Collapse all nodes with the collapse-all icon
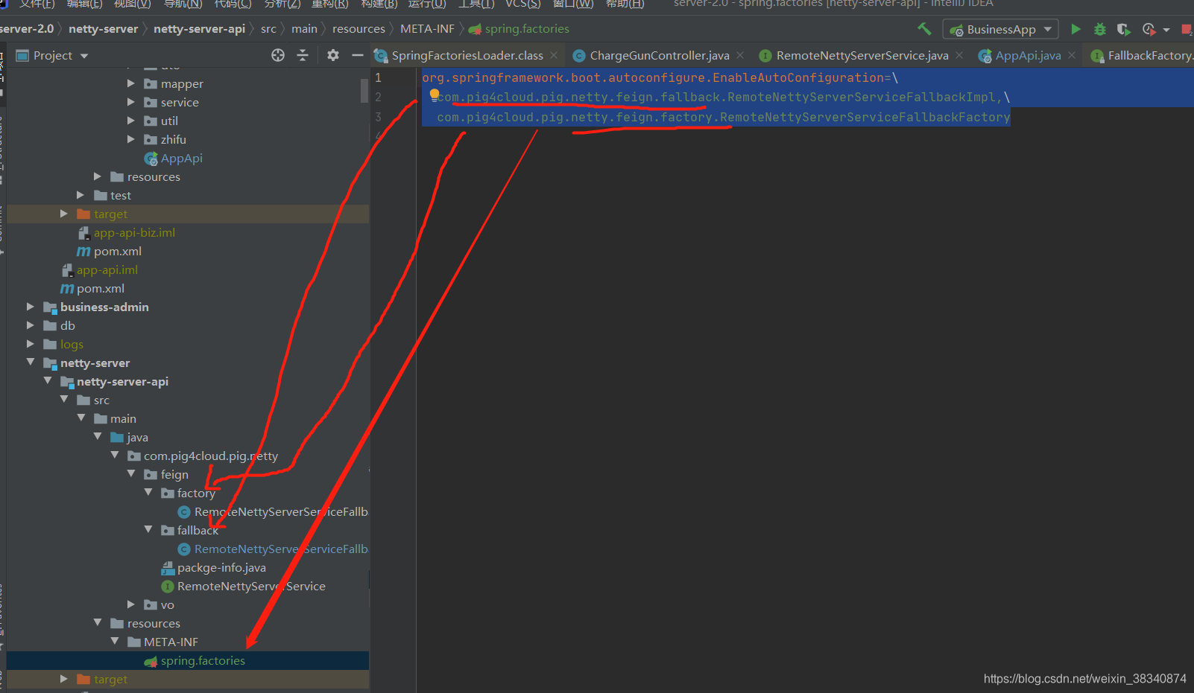 coord(303,55)
